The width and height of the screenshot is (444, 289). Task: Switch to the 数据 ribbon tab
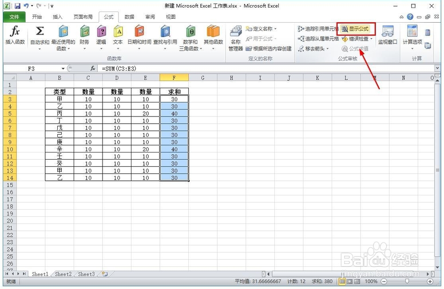(129, 16)
